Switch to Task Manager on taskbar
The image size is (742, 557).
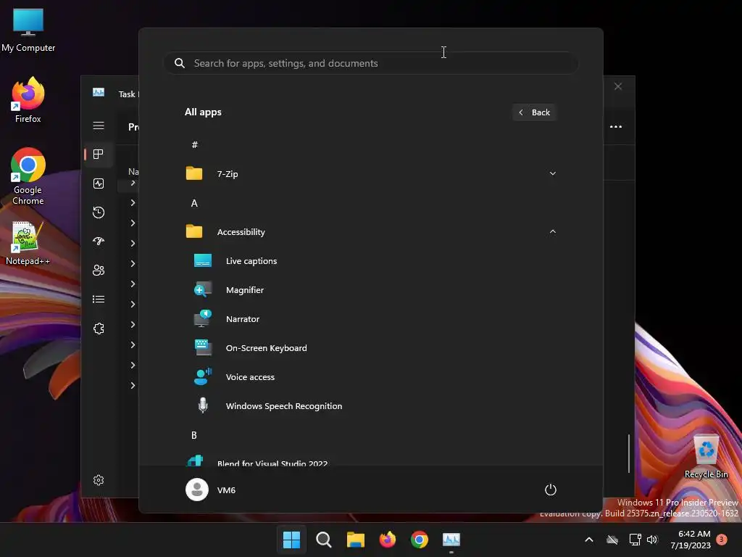451,540
